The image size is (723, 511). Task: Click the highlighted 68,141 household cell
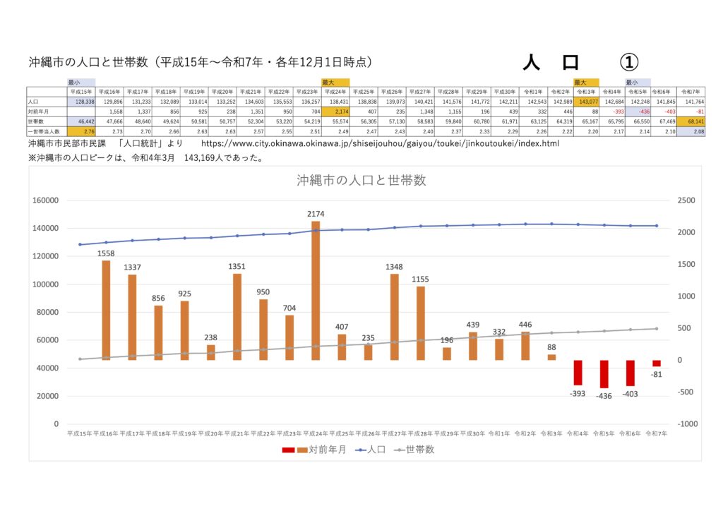pyautogui.click(x=691, y=121)
